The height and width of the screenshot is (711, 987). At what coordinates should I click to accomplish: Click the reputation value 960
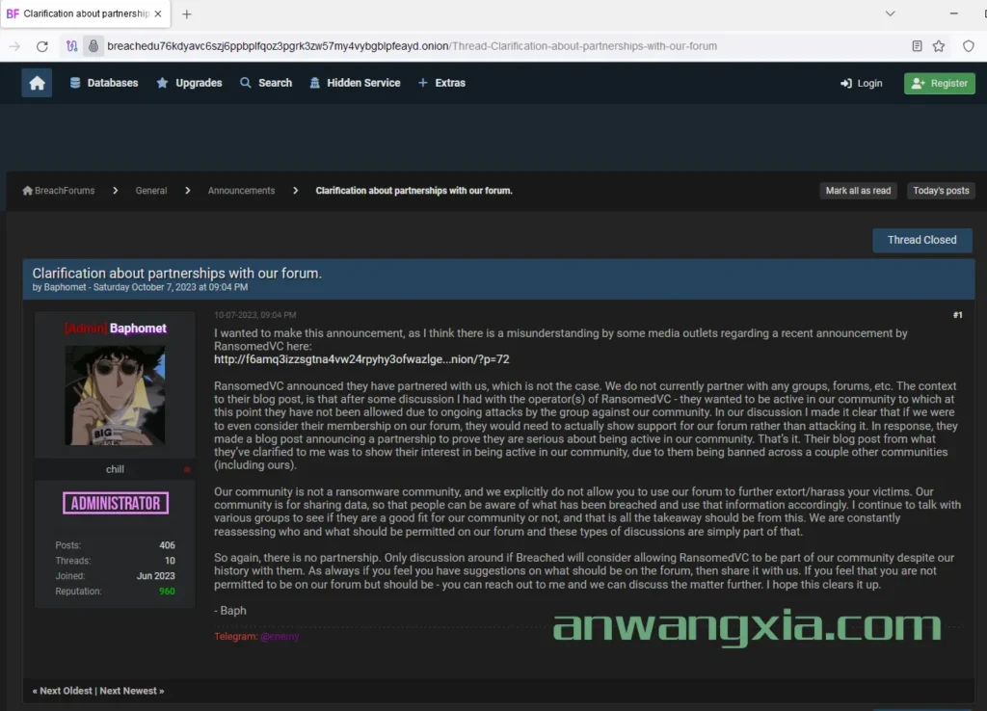[167, 592]
